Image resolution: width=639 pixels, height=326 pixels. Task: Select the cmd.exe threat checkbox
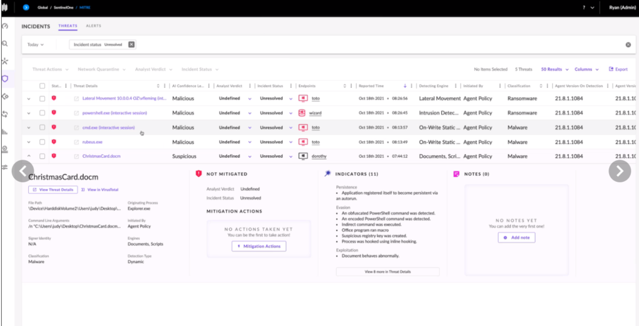pos(42,127)
